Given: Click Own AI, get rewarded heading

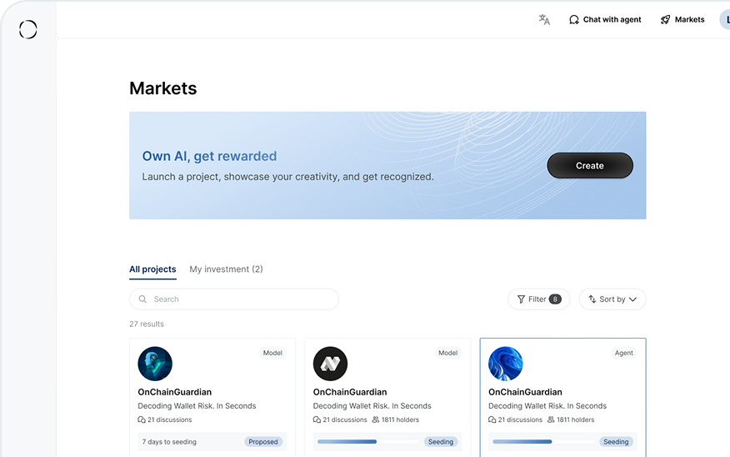Looking at the screenshot, I should click(209, 156).
